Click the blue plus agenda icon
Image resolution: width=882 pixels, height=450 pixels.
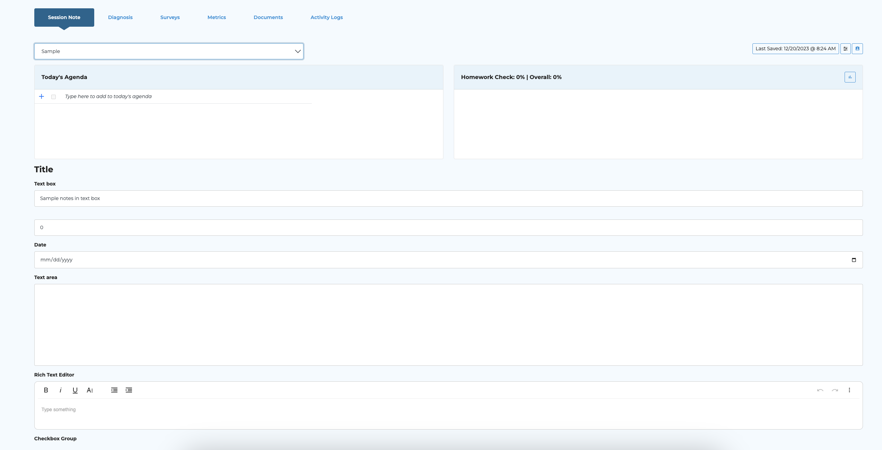pos(42,96)
